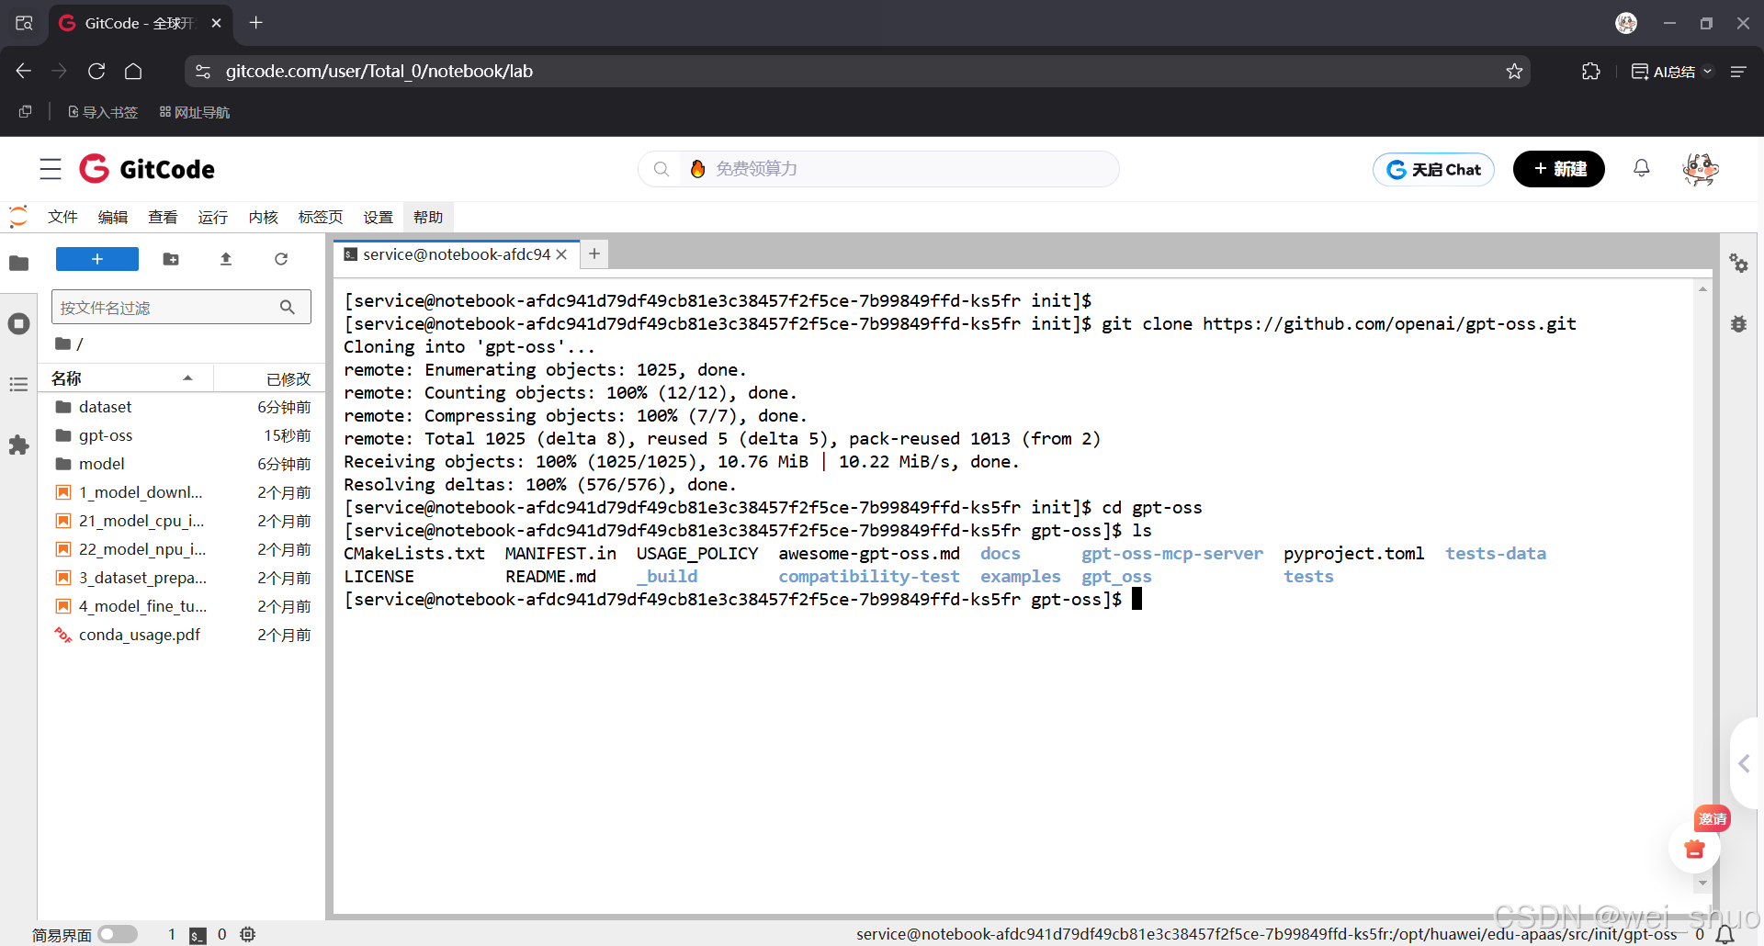
Task: Open notifications bell in GitCode header
Action: (x=1641, y=168)
